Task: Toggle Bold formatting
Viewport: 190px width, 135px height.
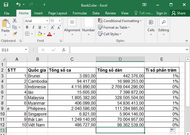Action: click(27, 27)
